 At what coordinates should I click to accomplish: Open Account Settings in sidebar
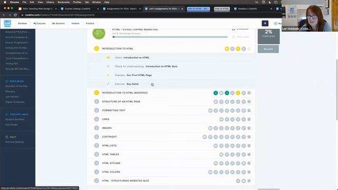click(15, 142)
